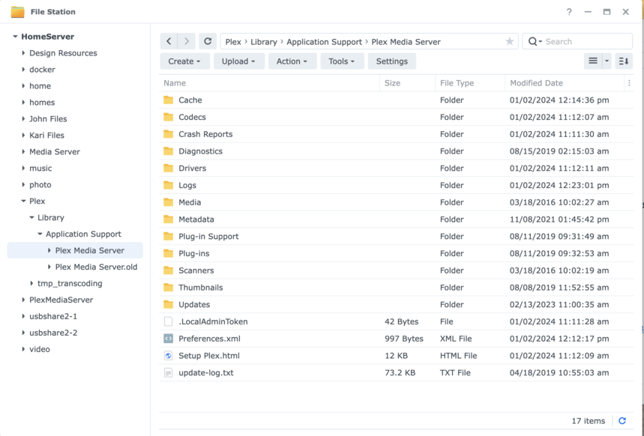Collapse the Library tree node
The image size is (644, 436).
pos(31,217)
